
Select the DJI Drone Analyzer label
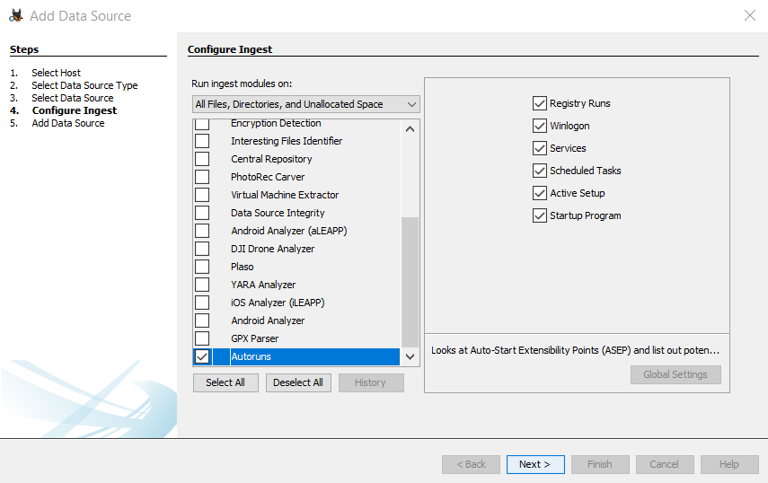pyautogui.click(x=273, y=249)
